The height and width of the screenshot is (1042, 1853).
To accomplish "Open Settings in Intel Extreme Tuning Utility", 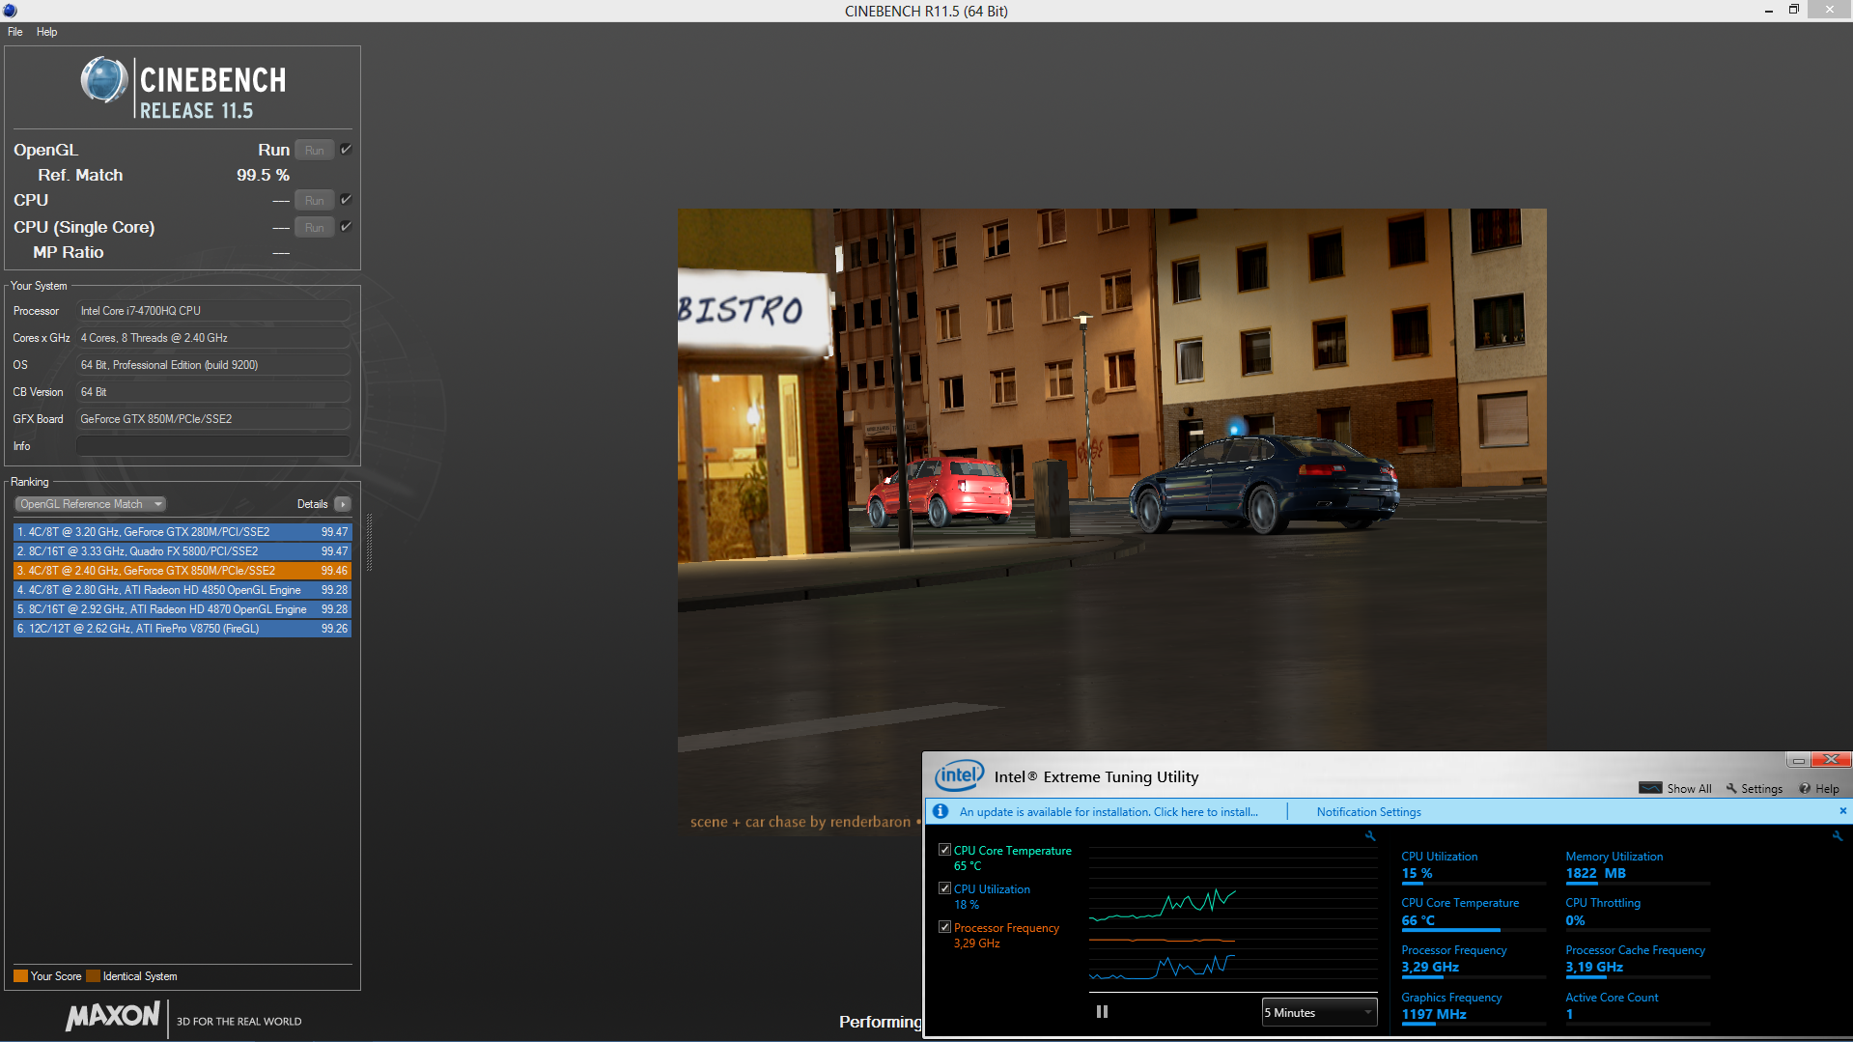I will pyautogui.click(x=1754, y=788).
